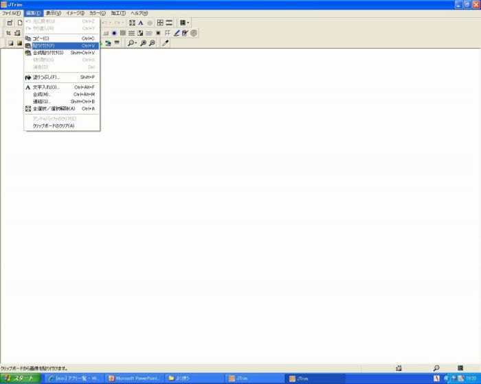Click the zoom out magnifier icon
The image size is (481, 384).
152,43
